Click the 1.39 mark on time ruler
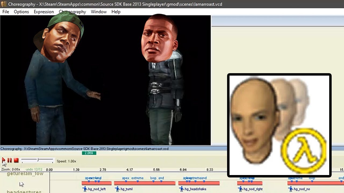The width and height of the screenshot is (344, 193). (76, 170)
